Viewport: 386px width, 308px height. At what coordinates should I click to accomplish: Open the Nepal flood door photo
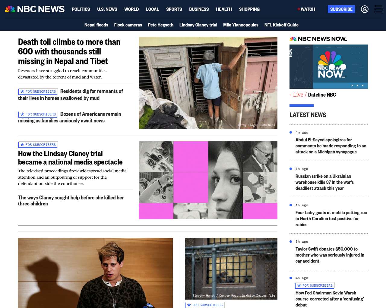pos(208,83)
